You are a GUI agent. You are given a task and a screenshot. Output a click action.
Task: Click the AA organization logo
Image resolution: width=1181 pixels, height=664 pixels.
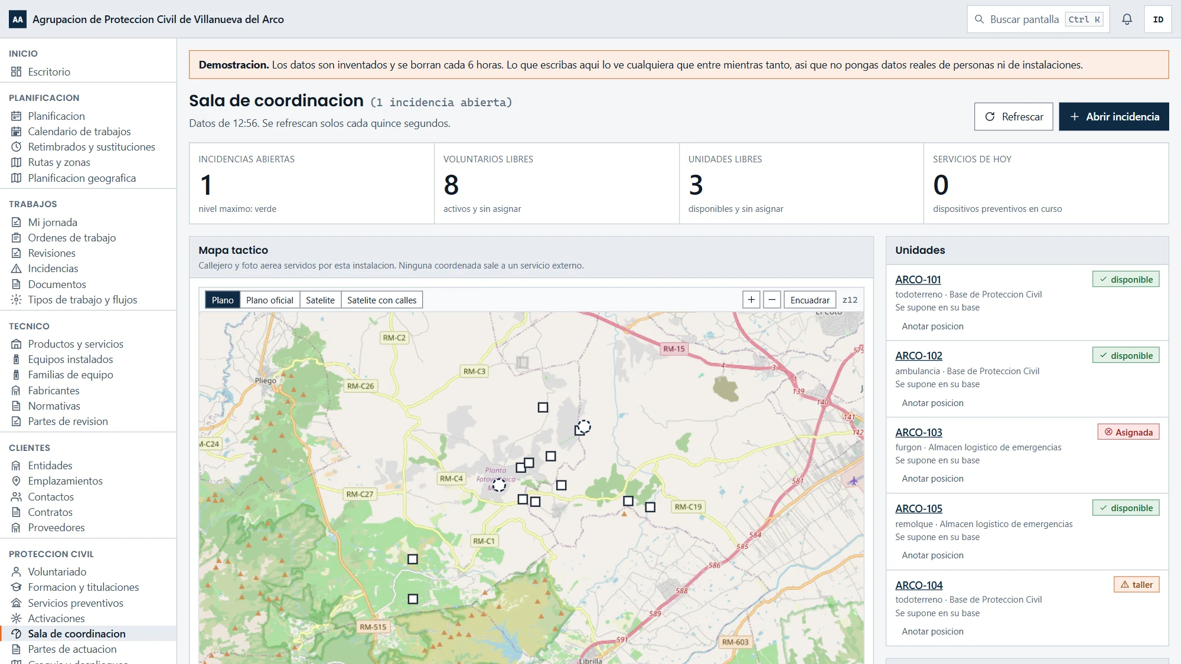18,19
